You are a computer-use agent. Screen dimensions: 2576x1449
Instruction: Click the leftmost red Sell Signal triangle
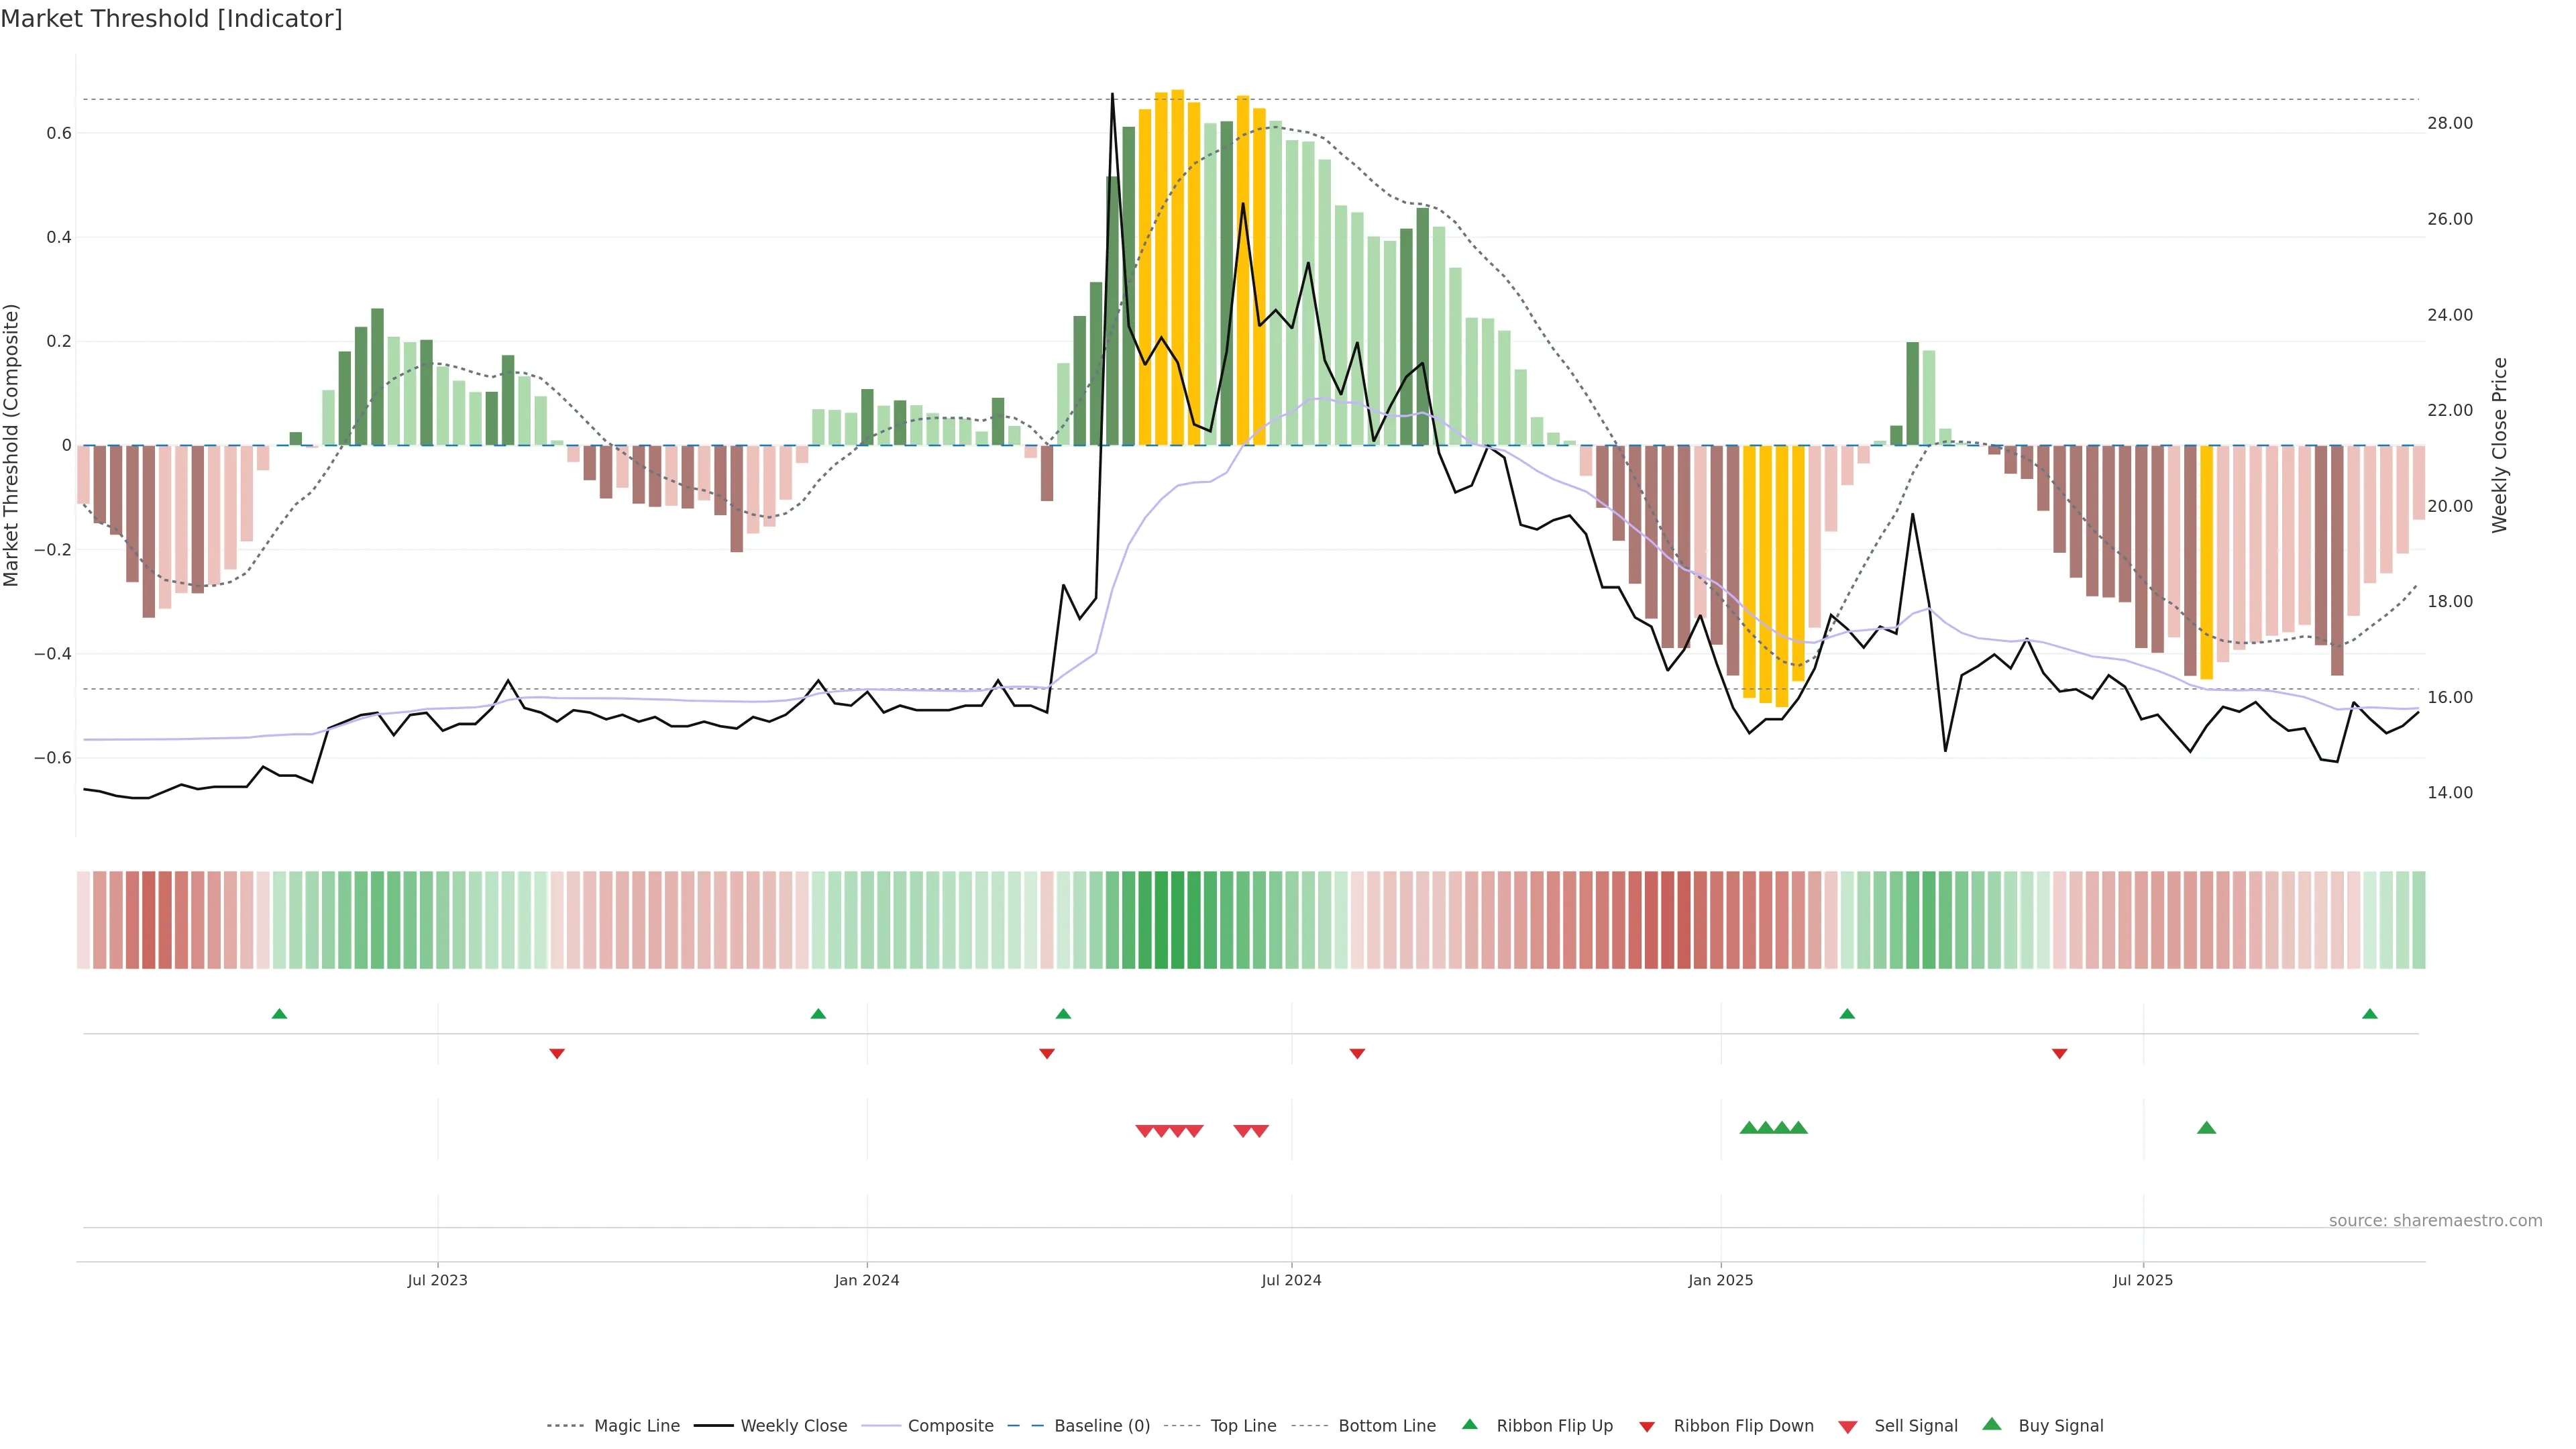(x=1145, y=1131)
